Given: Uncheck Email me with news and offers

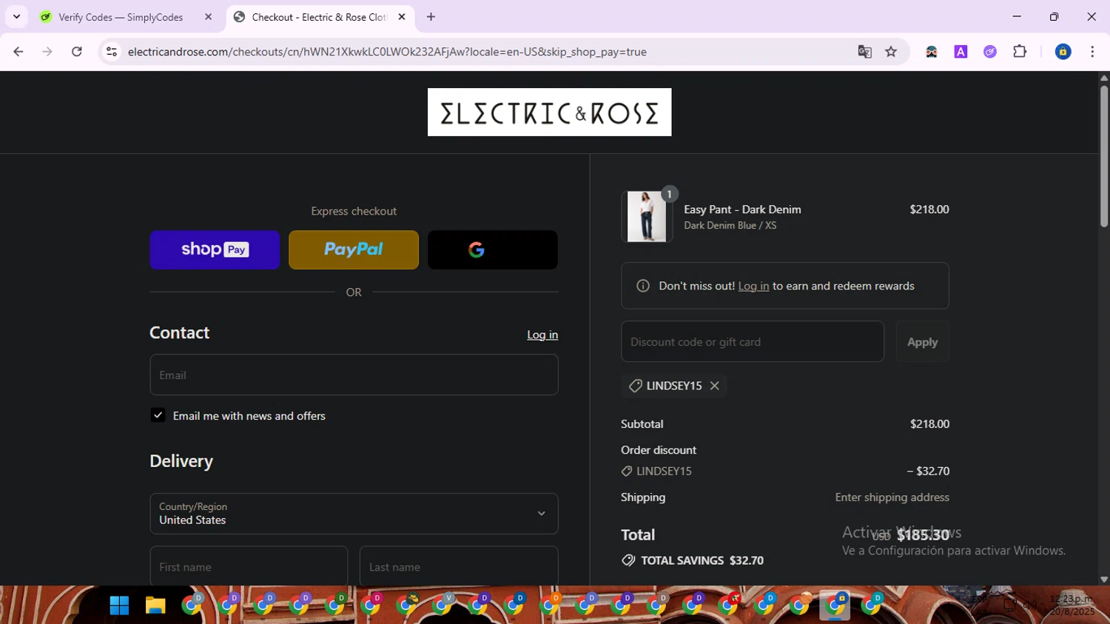Looking at the screenshot, I should [158, 415].
